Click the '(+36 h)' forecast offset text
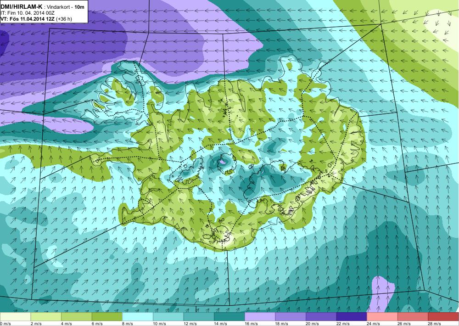 click(x=64, y=19)
